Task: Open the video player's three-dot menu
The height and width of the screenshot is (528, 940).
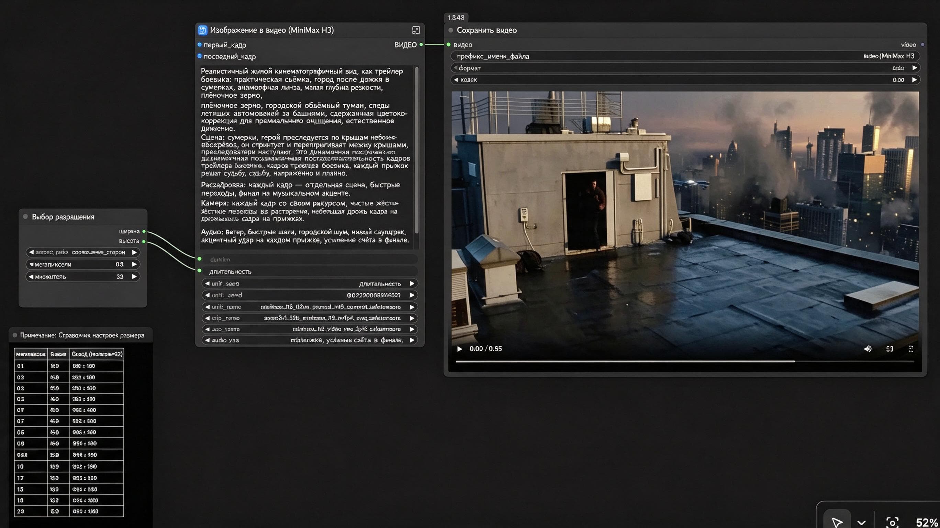Action: pyautogui.click(x=911, y=349)
